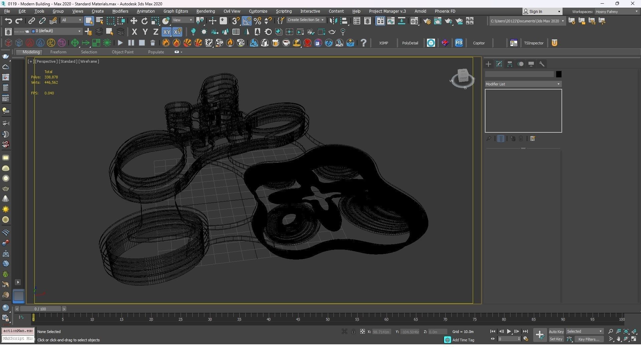Open the Motion command panel tab

point(520,64)
